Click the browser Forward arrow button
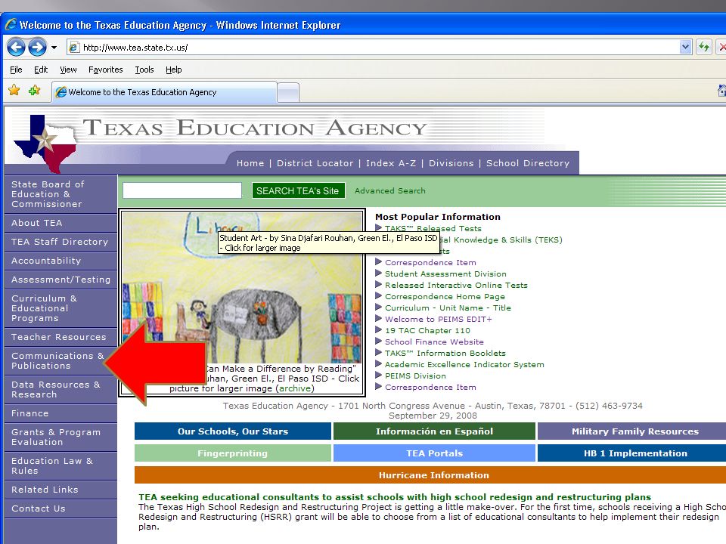The image size is (726, 544). tap(38, 47)
